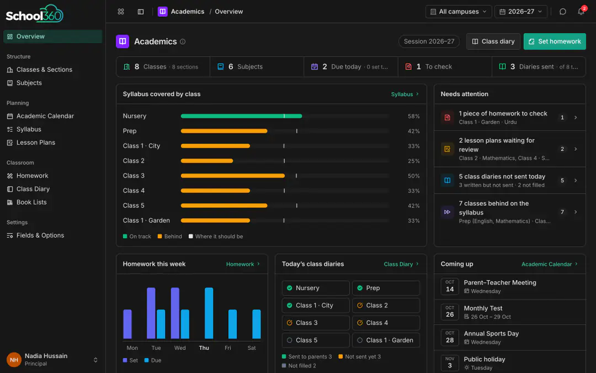This screenshot has height=373, width=596.
Task: Select the Class 4 diary status chip
Action: tap(386, 323)
